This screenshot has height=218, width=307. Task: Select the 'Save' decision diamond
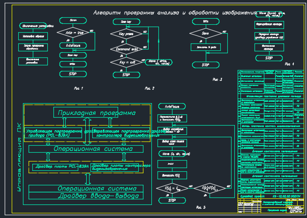pos(205,33)
